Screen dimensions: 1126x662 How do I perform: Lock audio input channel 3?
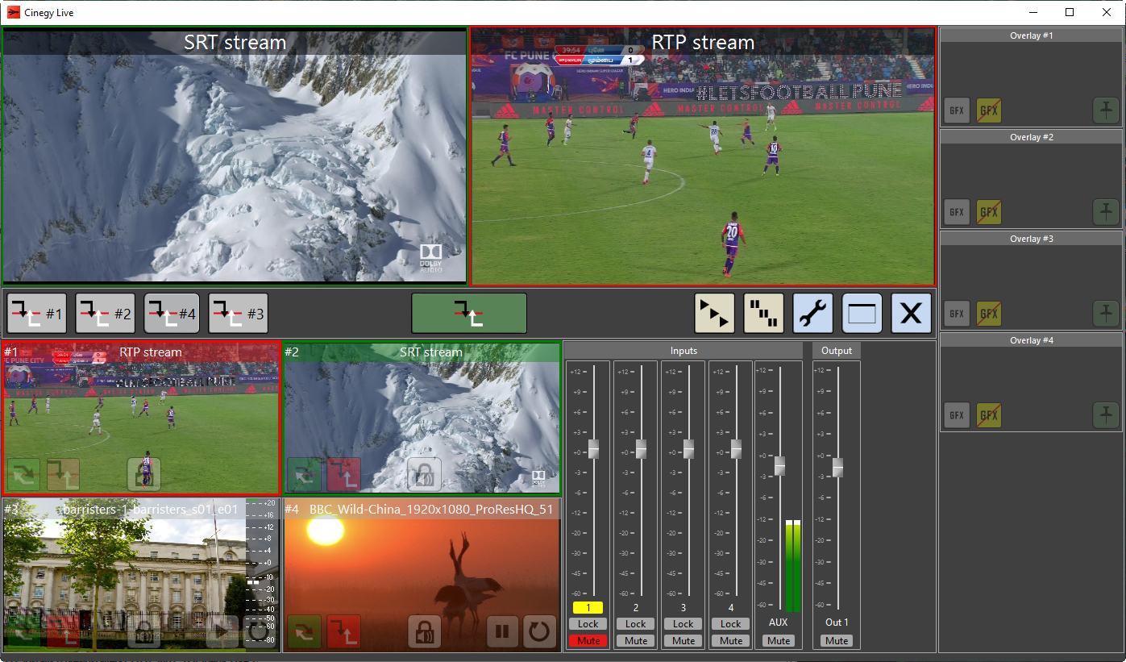coord(683,624)
